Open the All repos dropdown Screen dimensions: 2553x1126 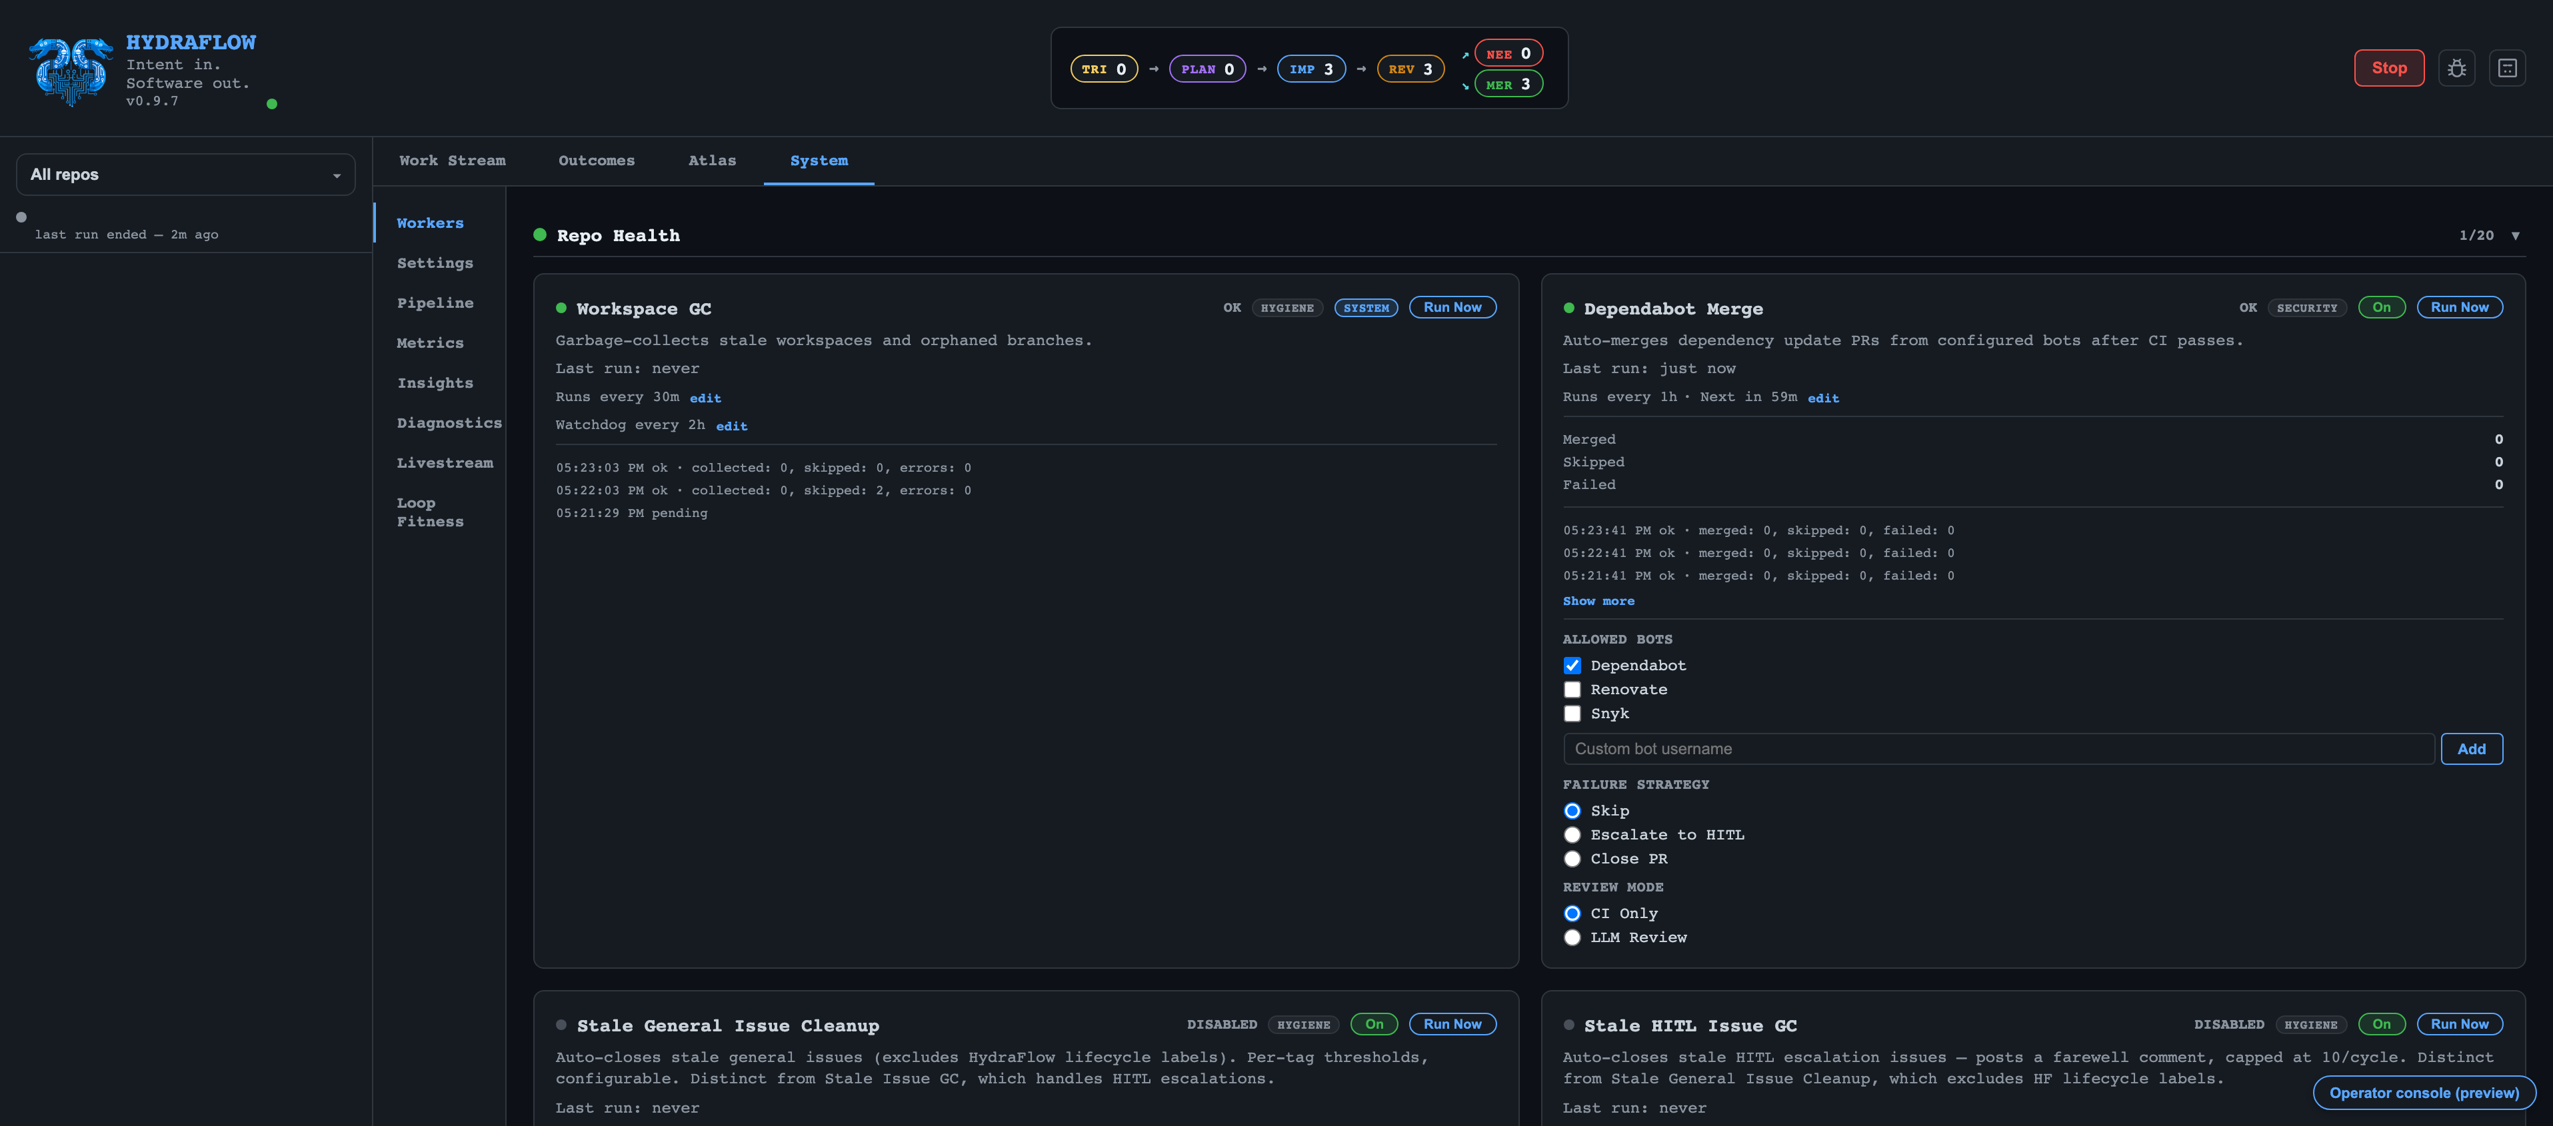(x=185, y=175)
